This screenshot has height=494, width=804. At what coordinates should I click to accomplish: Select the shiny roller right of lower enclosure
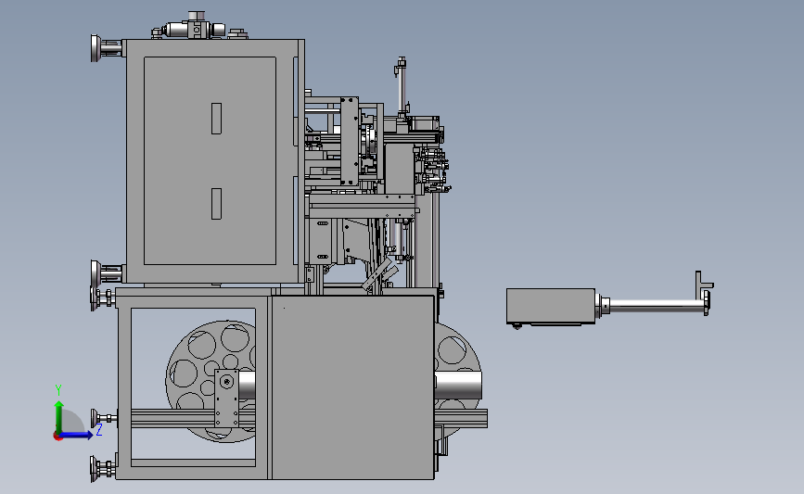point(458,386)
